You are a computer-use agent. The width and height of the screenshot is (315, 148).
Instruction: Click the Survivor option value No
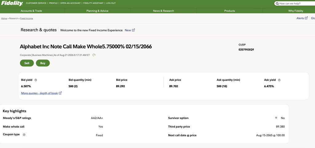tap(283, 118)
